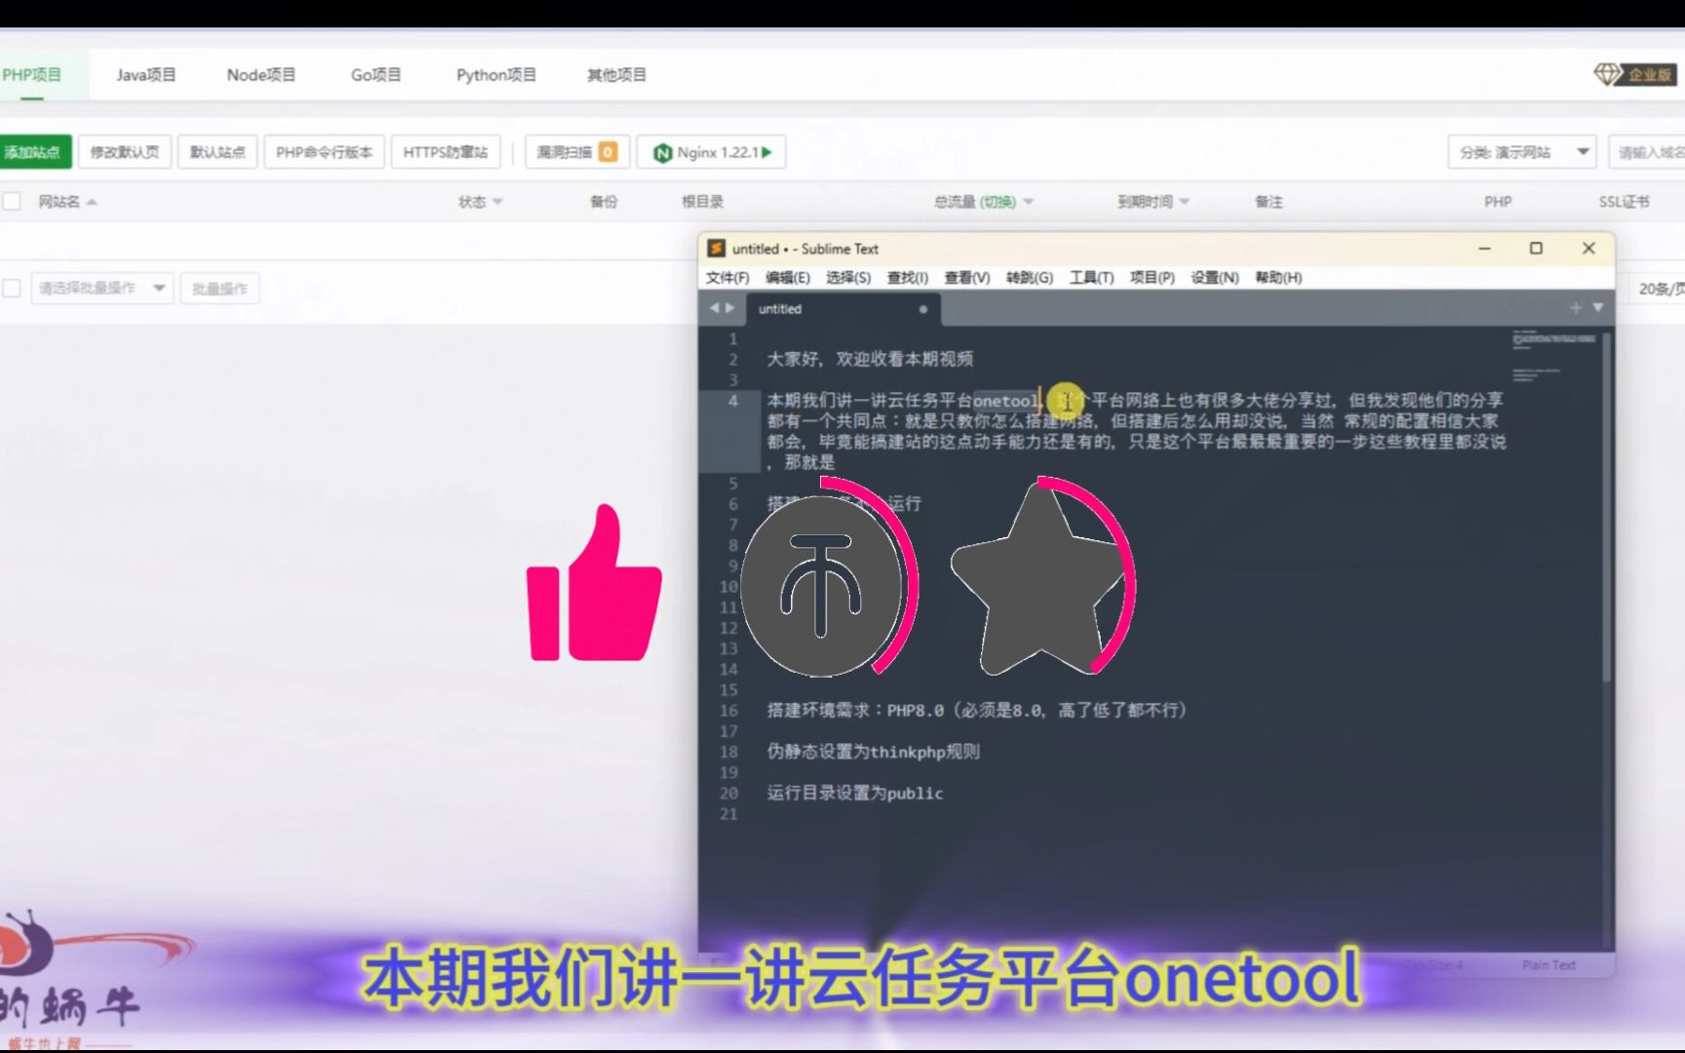Viewport: 1685px width, 1053px height.
Task: Open the 20条/页 page size selector
Action: pos(1660,289)
